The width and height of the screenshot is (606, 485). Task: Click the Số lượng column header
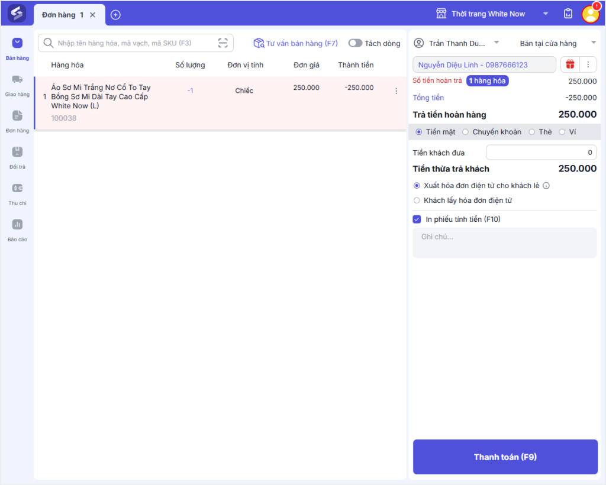coord(190,65)
